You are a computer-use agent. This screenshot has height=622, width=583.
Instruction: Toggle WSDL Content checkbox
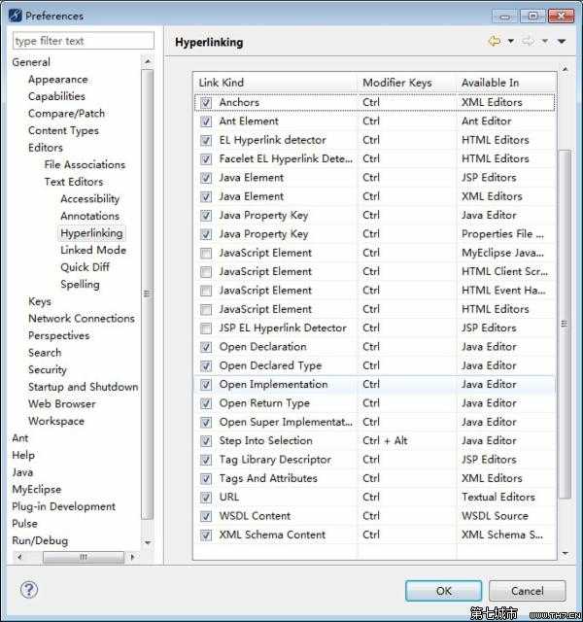coord(206,516)
